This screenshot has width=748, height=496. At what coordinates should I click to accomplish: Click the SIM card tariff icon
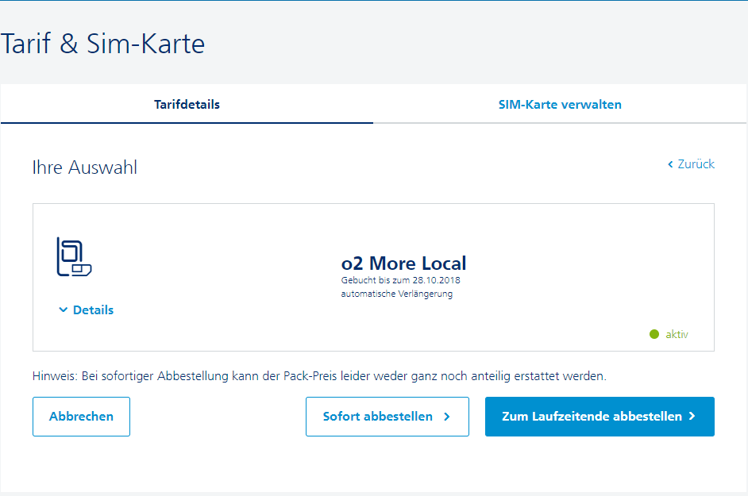74,256
